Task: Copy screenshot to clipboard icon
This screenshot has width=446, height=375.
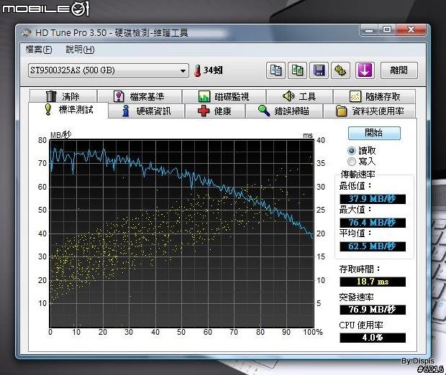Action: 297,70
